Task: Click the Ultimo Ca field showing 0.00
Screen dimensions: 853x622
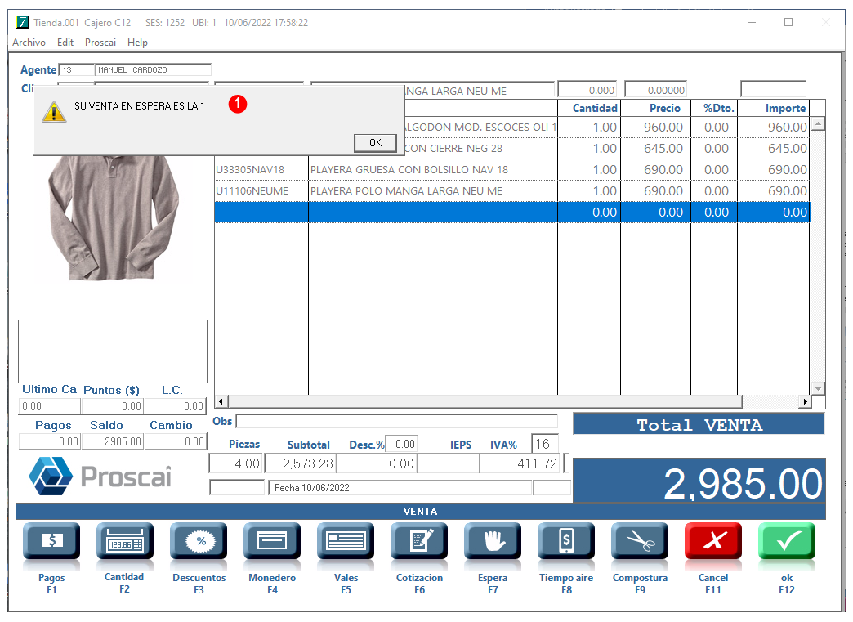Action: coord(50,406)
